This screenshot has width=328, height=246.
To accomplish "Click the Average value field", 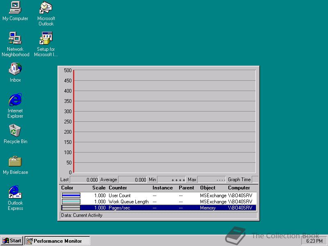I will [132, 180].
